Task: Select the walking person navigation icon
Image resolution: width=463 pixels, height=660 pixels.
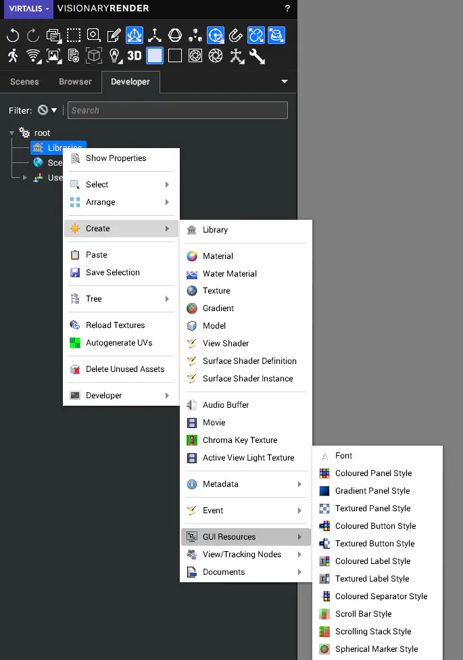Action: tap(13, 55)
